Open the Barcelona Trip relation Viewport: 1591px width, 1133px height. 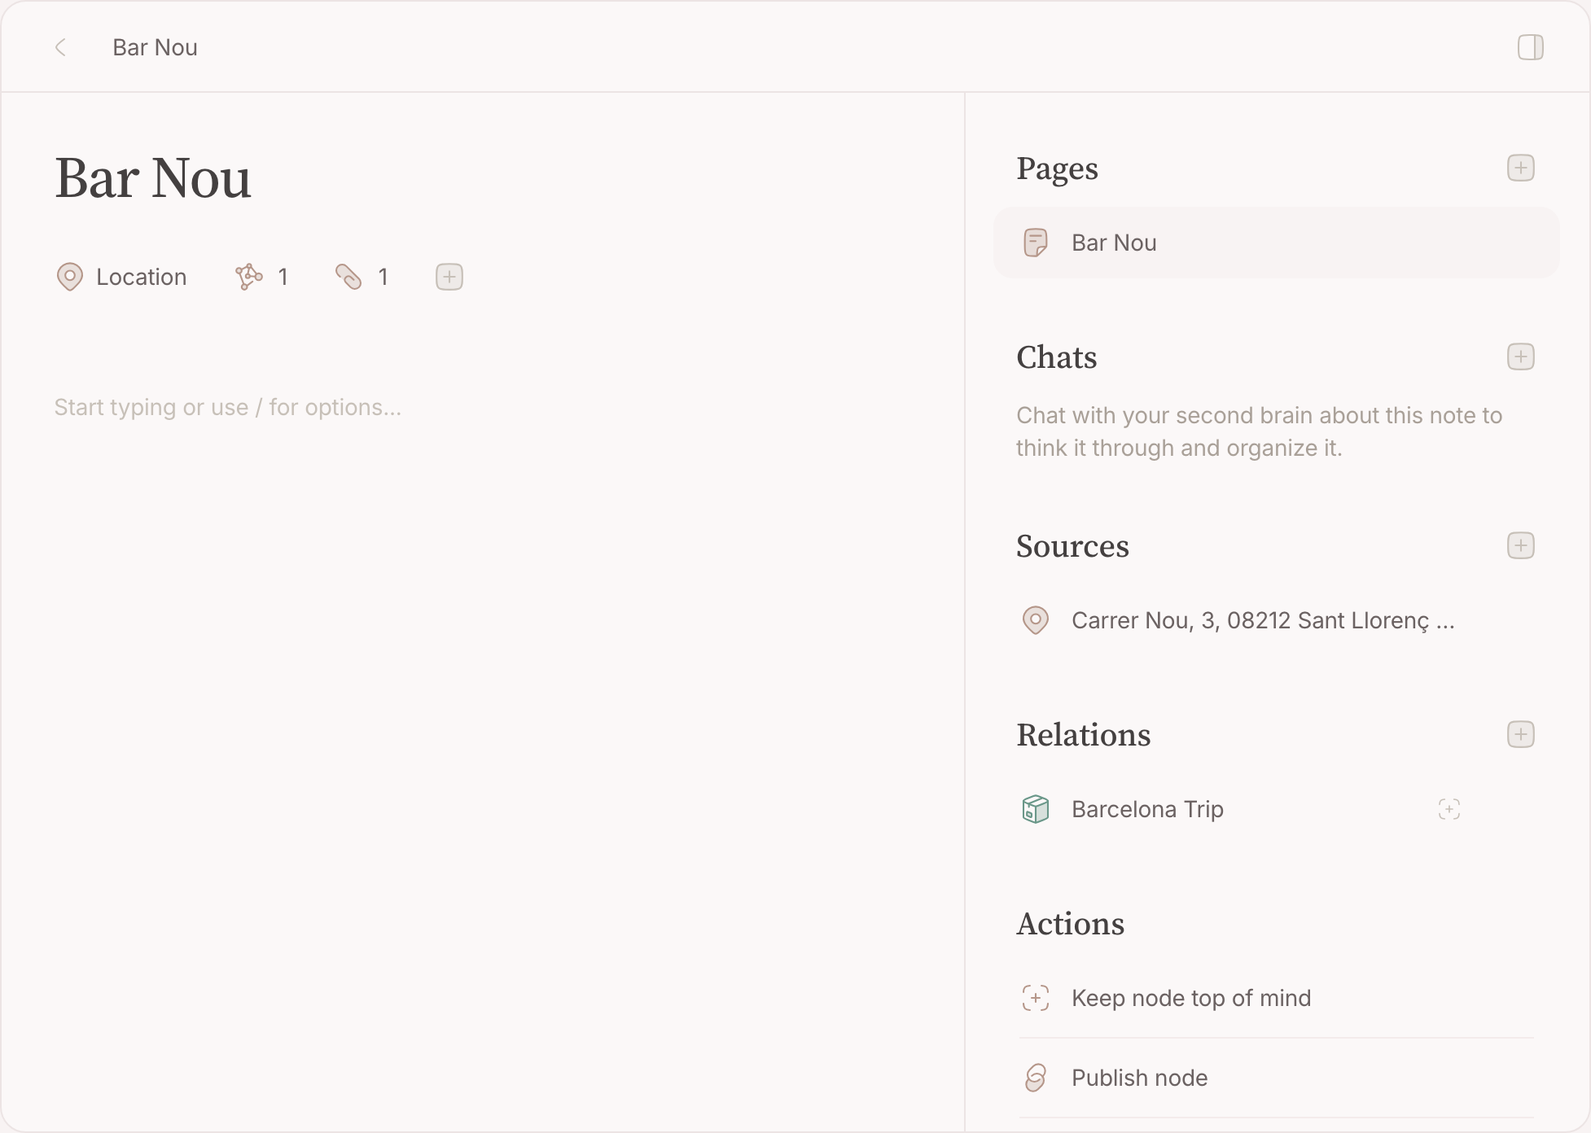[x=1147, y=809]
